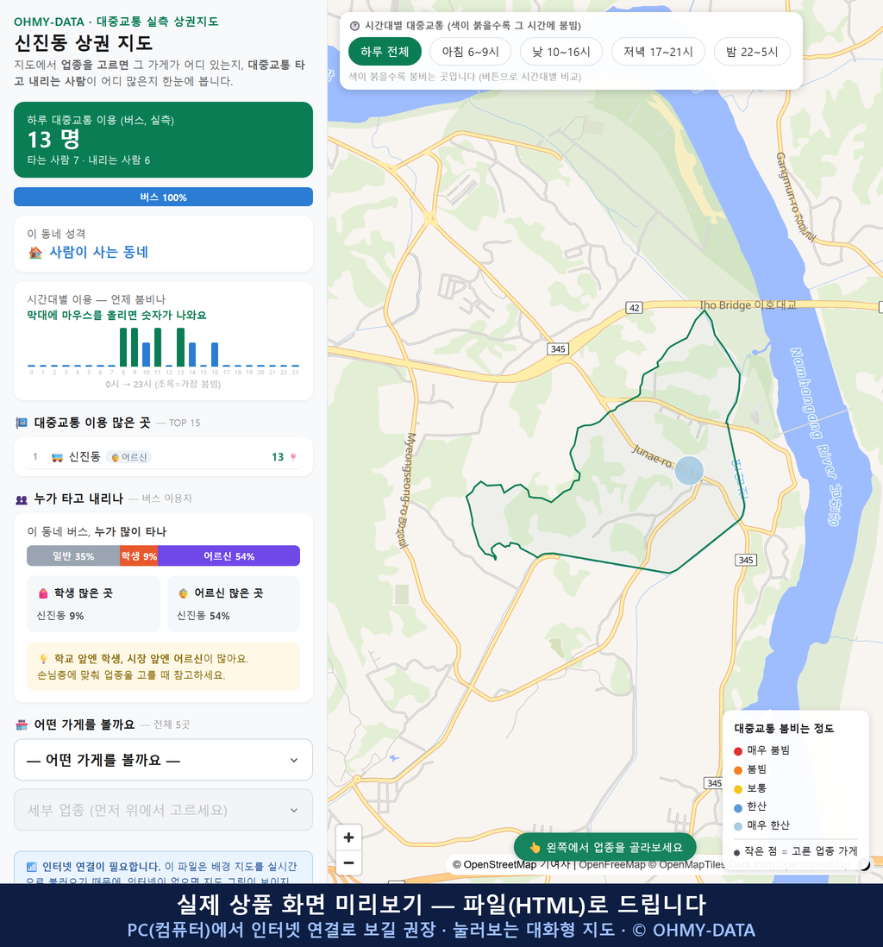The height and width of the screenshot is (947, 883).
Task: Click the backpack icon on 학생 많은 곳
Action: click(x=43, y=593)
